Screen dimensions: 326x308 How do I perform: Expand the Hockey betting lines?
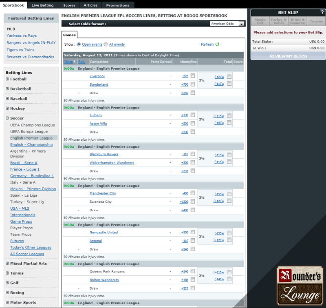point(7,109)
